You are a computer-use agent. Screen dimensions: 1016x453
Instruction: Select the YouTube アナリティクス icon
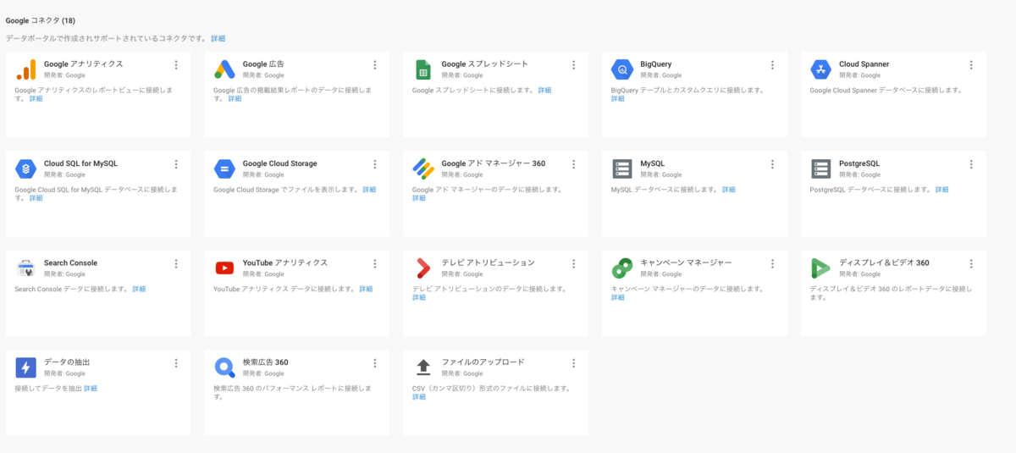(224, 268)
